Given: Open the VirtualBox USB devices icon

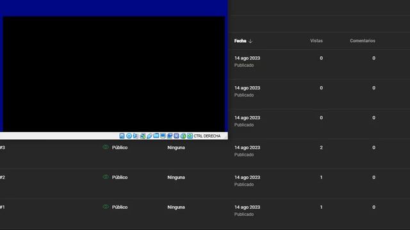Looking at the screenshot, I should pos(149,136).
